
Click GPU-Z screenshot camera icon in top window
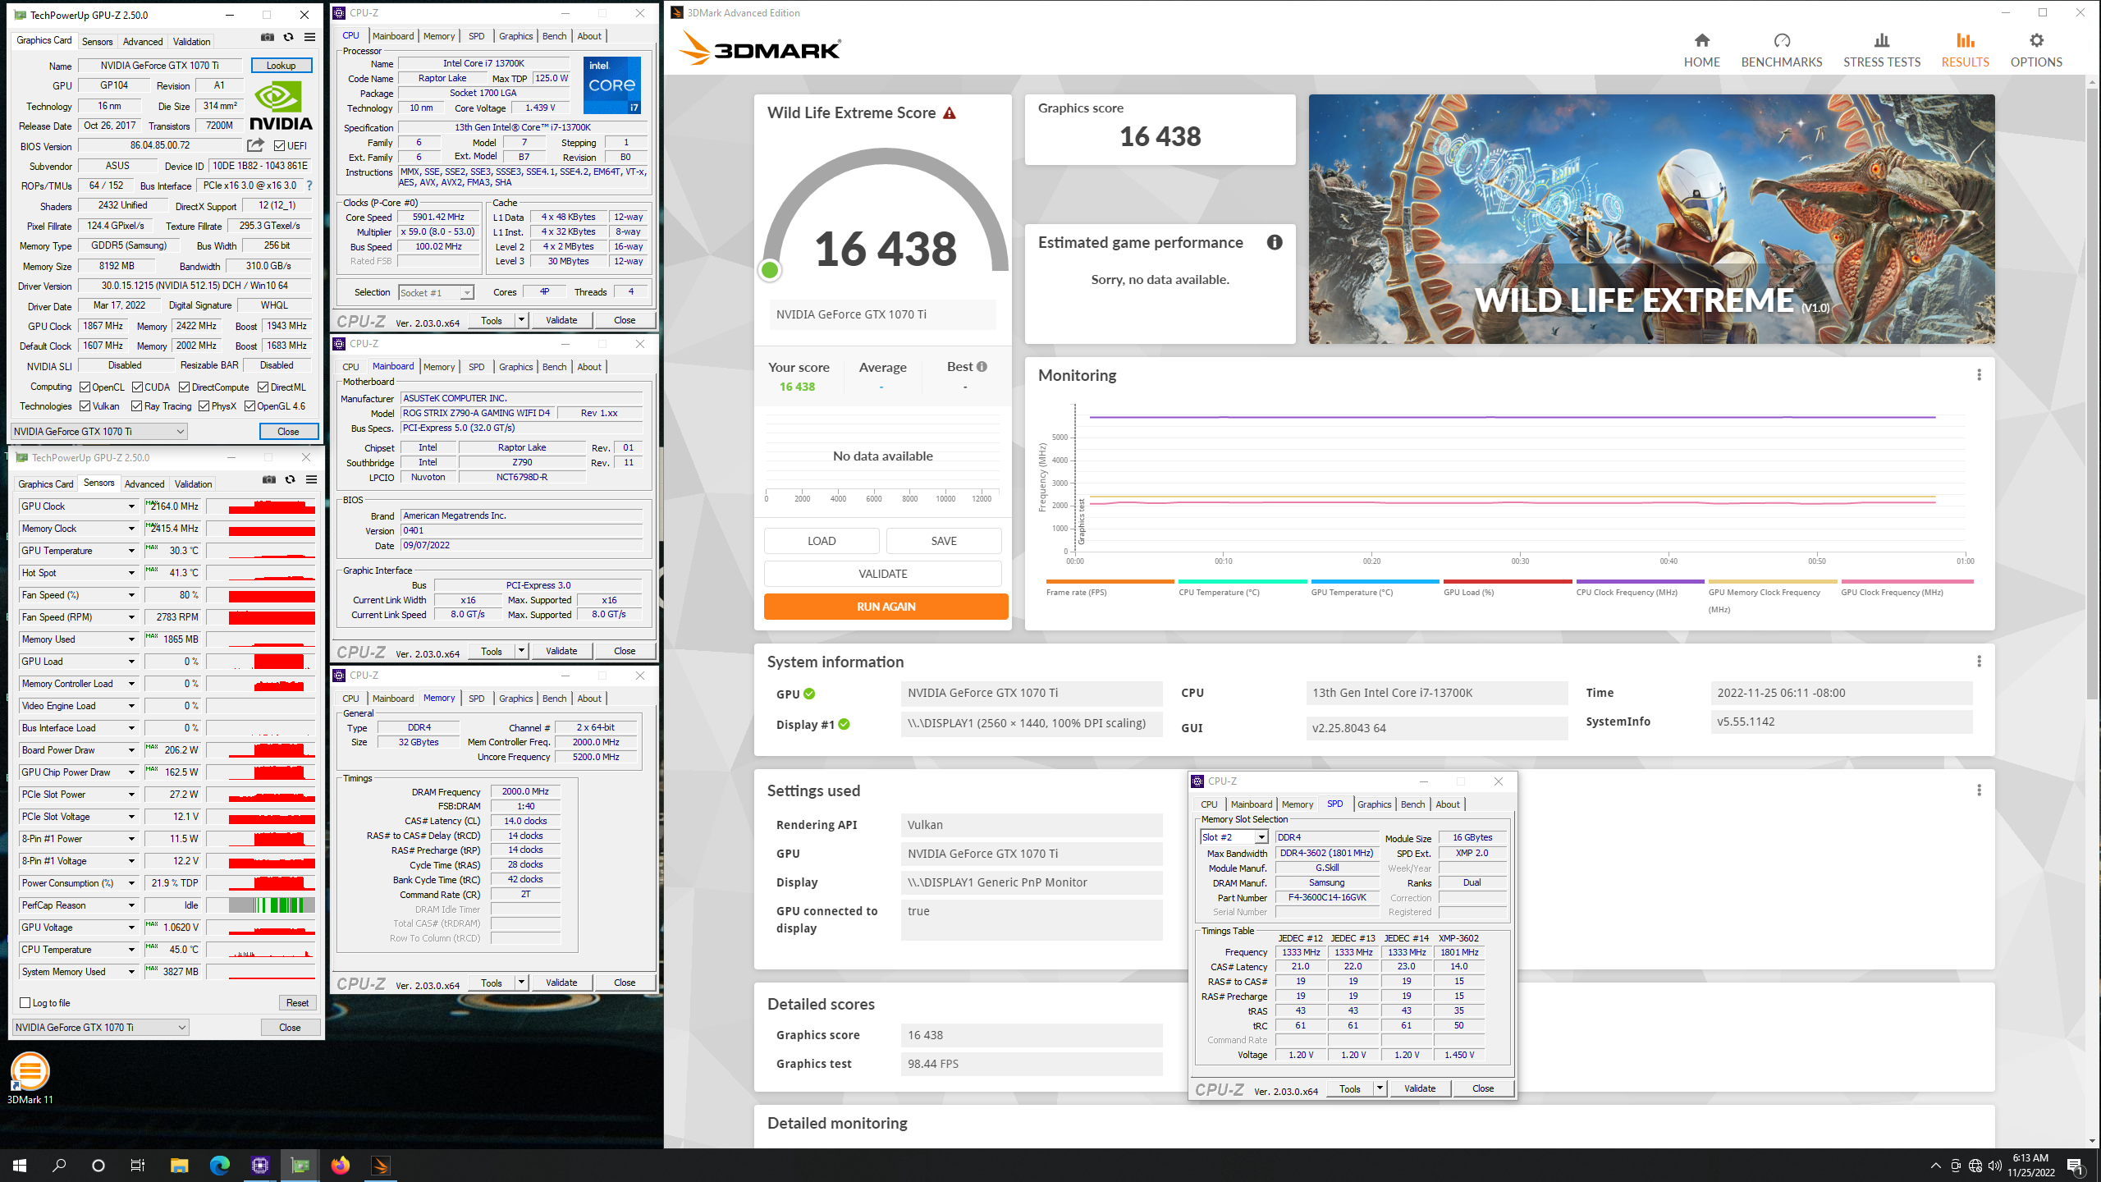coord(267,38)
